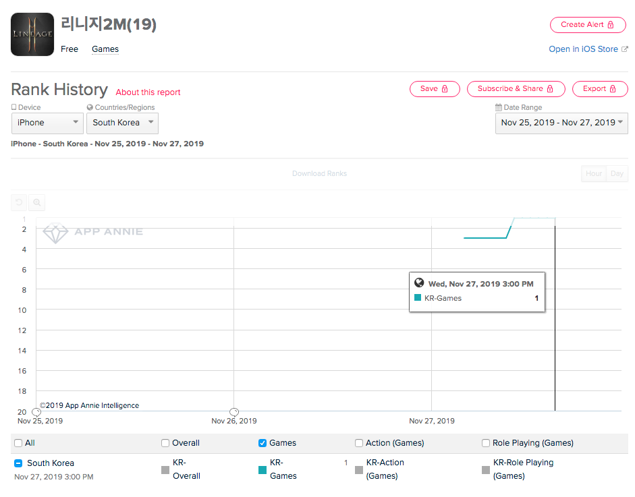This screenshot has width=635, height=497.
Task: Click Subscribe & Share button
Action: point(516,88)
